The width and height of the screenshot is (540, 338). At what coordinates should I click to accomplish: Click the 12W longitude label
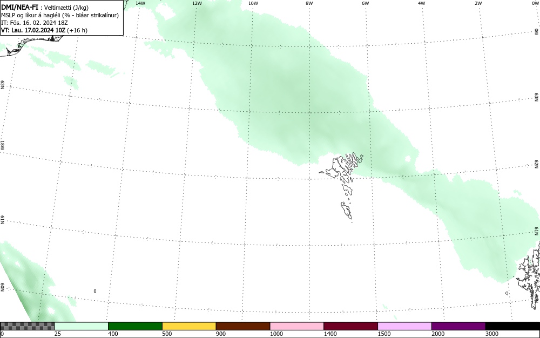coord(197,3)
